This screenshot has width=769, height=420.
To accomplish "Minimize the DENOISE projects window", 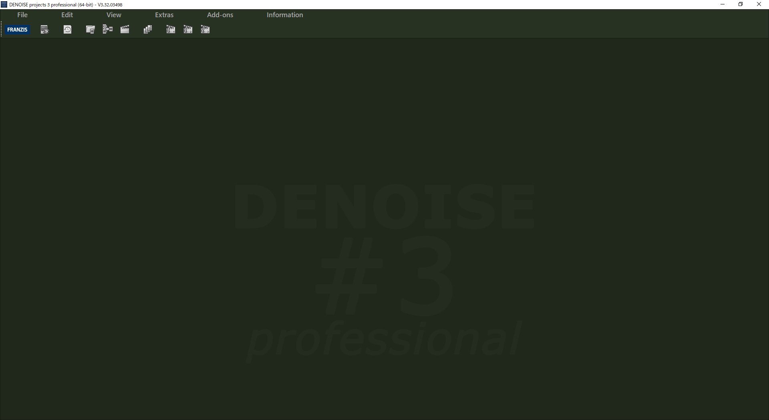I will [723, 4].
